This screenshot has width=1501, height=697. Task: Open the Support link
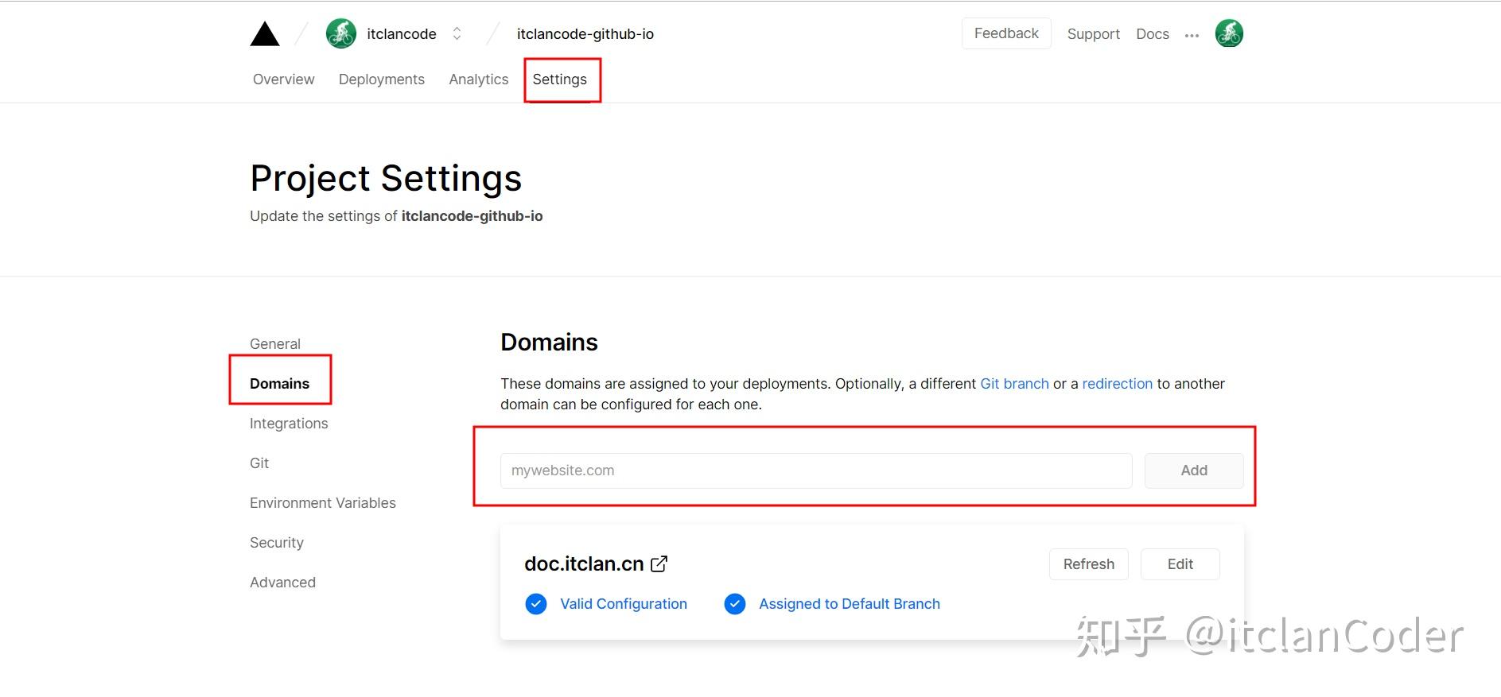click(x=1094, y=34)
